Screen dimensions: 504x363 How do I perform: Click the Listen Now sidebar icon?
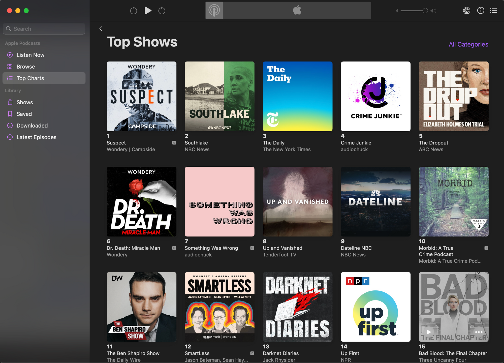click(x=10, y=55)
